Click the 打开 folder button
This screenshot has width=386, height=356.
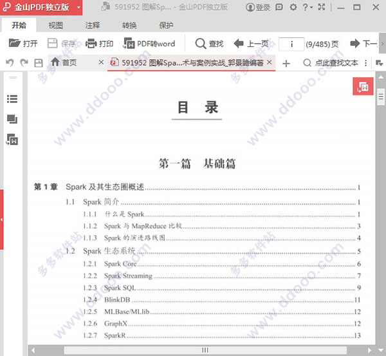coord(23,44)
